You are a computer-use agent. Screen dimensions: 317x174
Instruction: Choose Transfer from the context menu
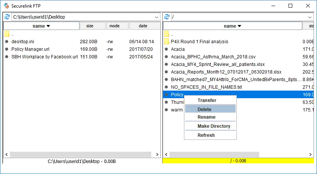pos(207,100)
